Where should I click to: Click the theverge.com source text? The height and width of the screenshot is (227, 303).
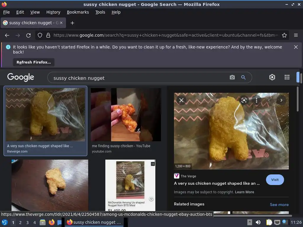pyautogui.click(x=17, y=152)
